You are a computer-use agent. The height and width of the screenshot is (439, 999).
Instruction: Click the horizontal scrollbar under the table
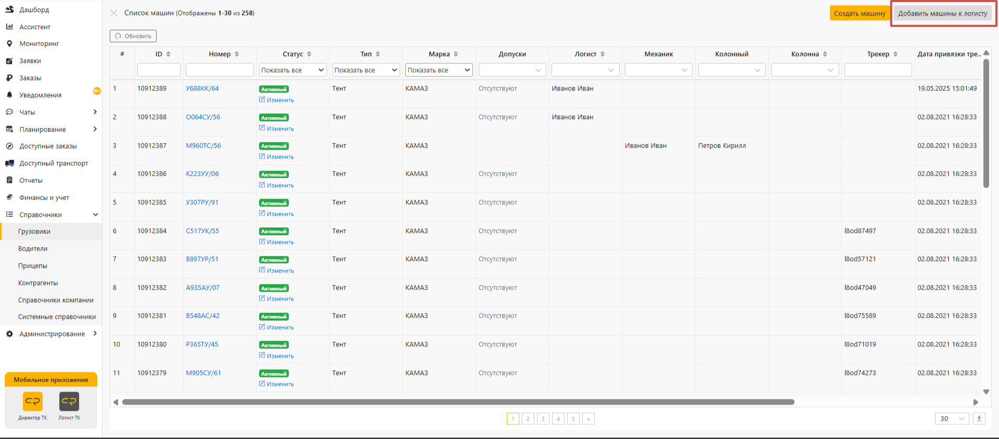458,402
